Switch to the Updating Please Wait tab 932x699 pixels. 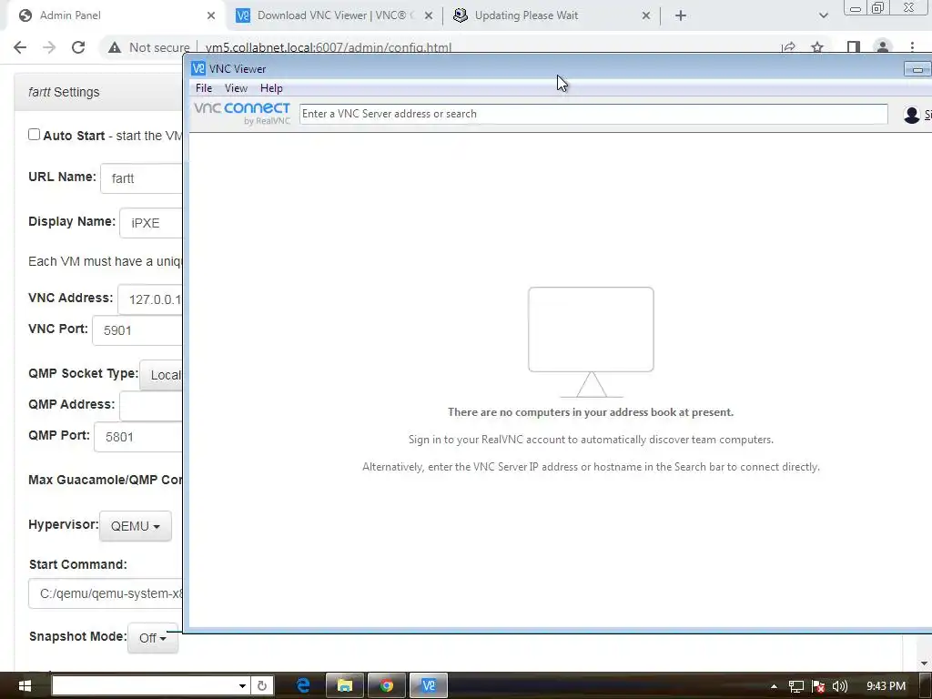click(552, 15)
